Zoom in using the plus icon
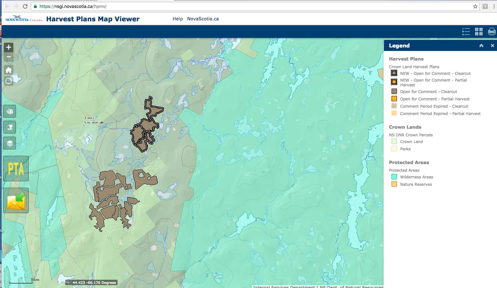The width and height of the screenshot is (497, 288). [x=8, y=47]
